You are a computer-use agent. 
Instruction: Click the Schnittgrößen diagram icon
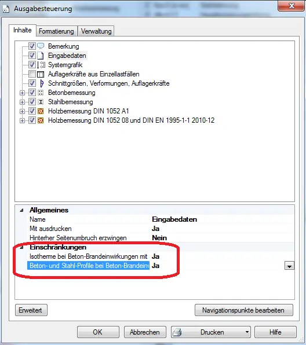pyautogui.click(x=41, y=83)
